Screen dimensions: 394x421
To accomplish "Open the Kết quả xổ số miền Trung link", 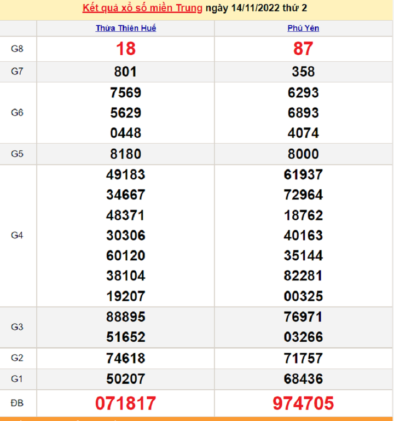I will click(x=142, y=9).
